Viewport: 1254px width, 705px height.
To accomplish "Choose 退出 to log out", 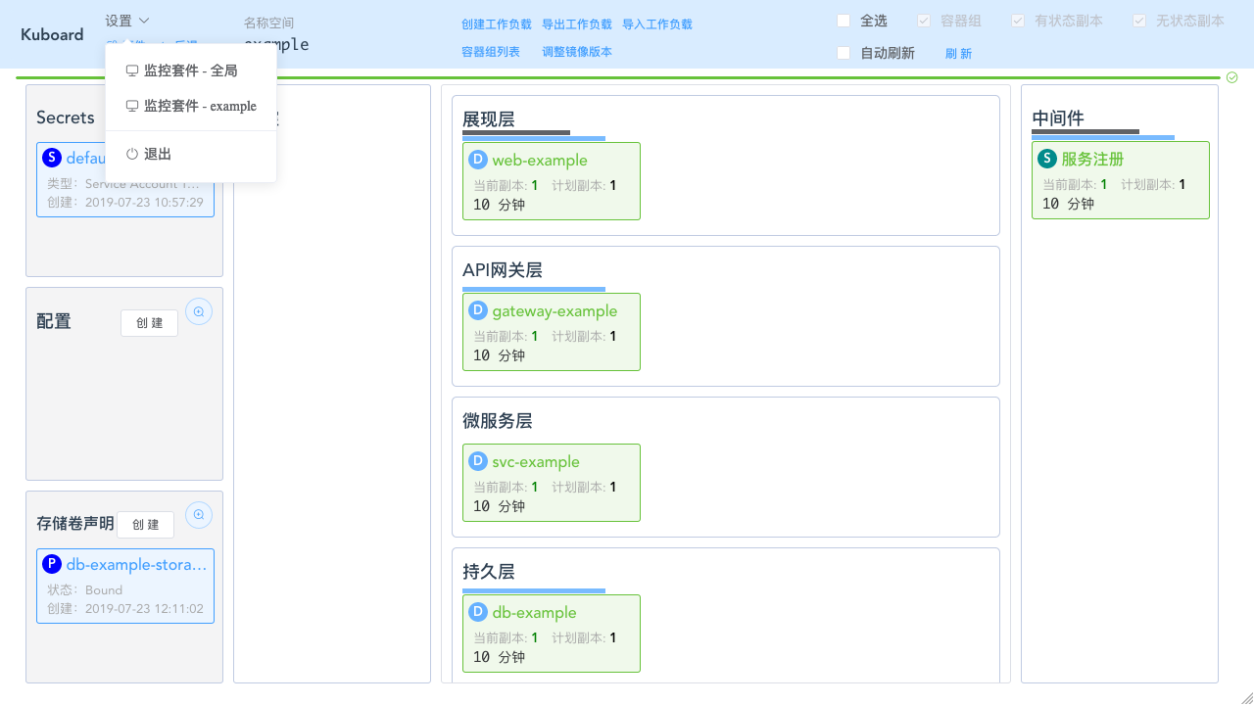I will tap(155, 153).
